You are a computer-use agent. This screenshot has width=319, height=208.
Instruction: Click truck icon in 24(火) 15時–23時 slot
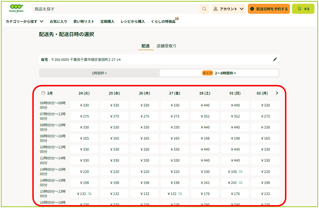pos(90,194)
